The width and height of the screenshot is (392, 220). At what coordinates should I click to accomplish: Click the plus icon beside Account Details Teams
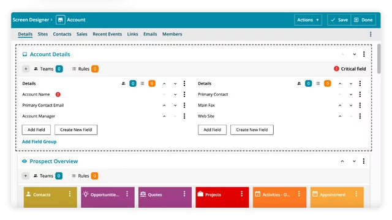click(26, 69)
